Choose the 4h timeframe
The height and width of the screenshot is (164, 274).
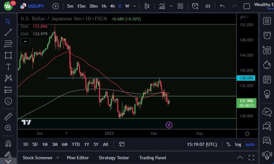click(112, 6)
